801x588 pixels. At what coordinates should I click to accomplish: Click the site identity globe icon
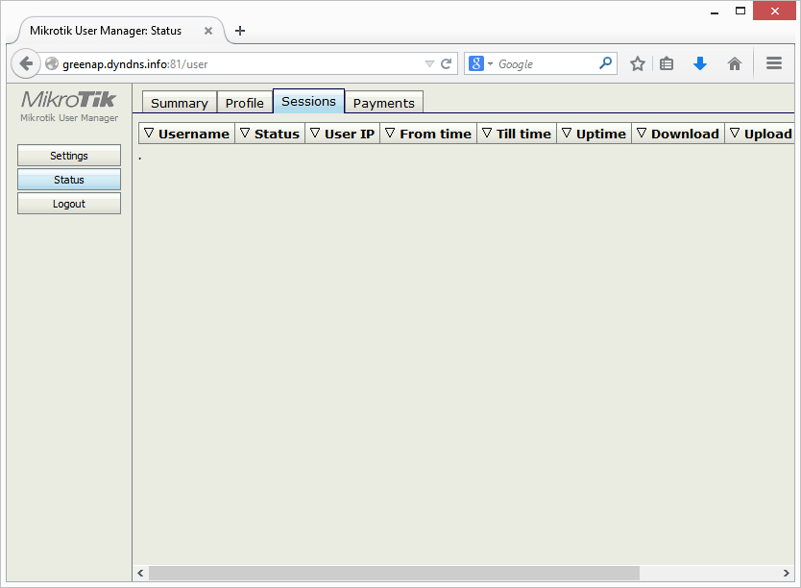(52, 63)
